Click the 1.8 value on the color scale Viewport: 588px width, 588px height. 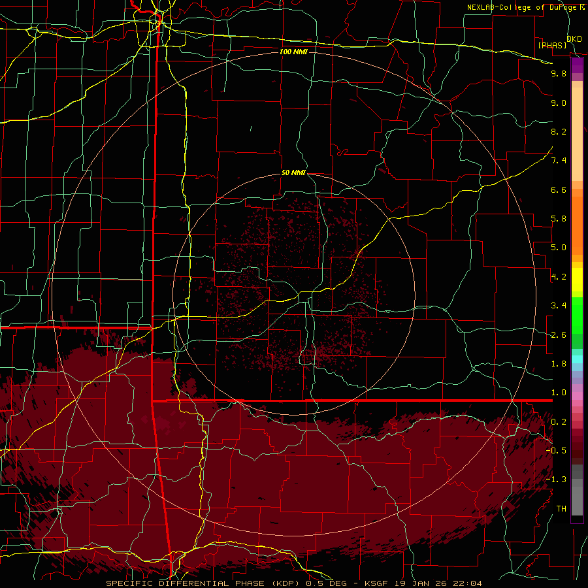click(x=559, y=364)
